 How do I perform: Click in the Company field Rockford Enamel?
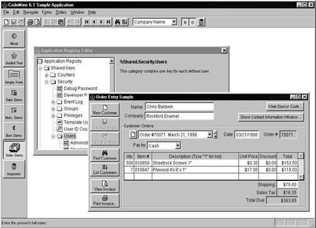(x=179, y=116)
